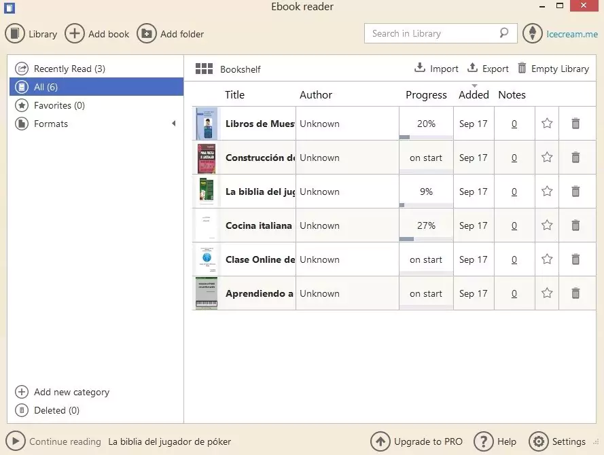Collapse the Formats section in the sidebar
The image size is (604, 455).
175,124
